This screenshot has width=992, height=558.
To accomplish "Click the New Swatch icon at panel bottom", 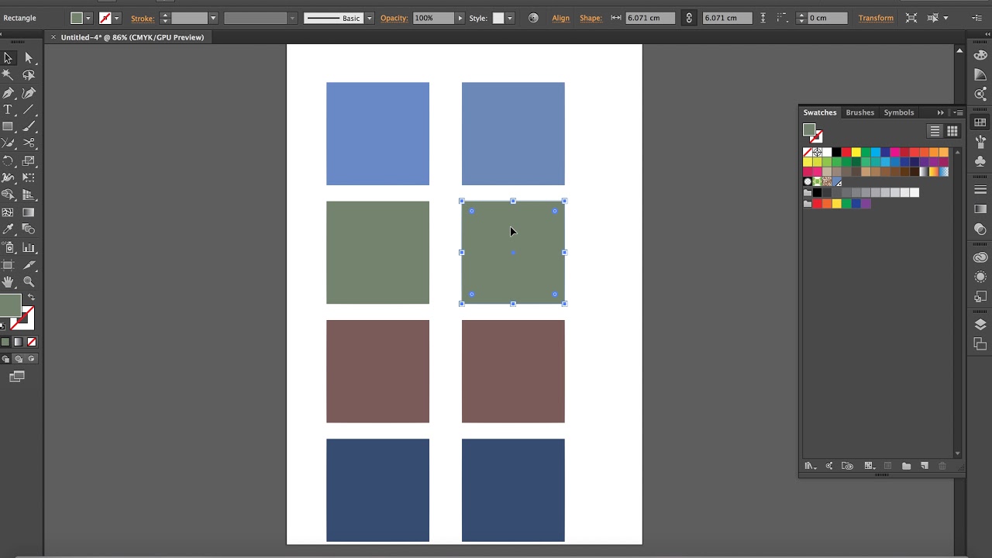I will pos(925,466).
